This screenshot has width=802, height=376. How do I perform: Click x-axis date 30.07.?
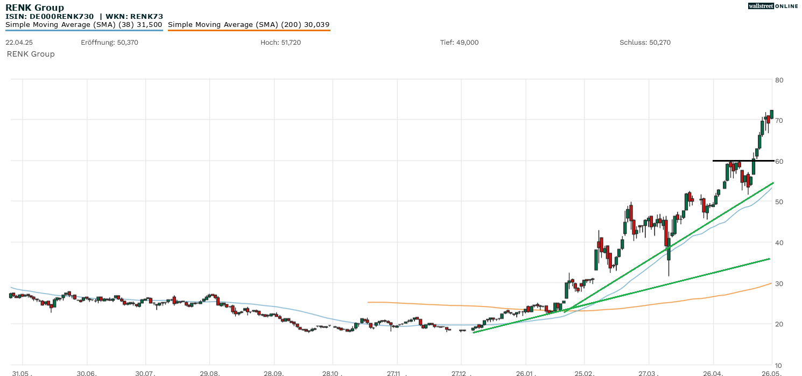[145, 373]
